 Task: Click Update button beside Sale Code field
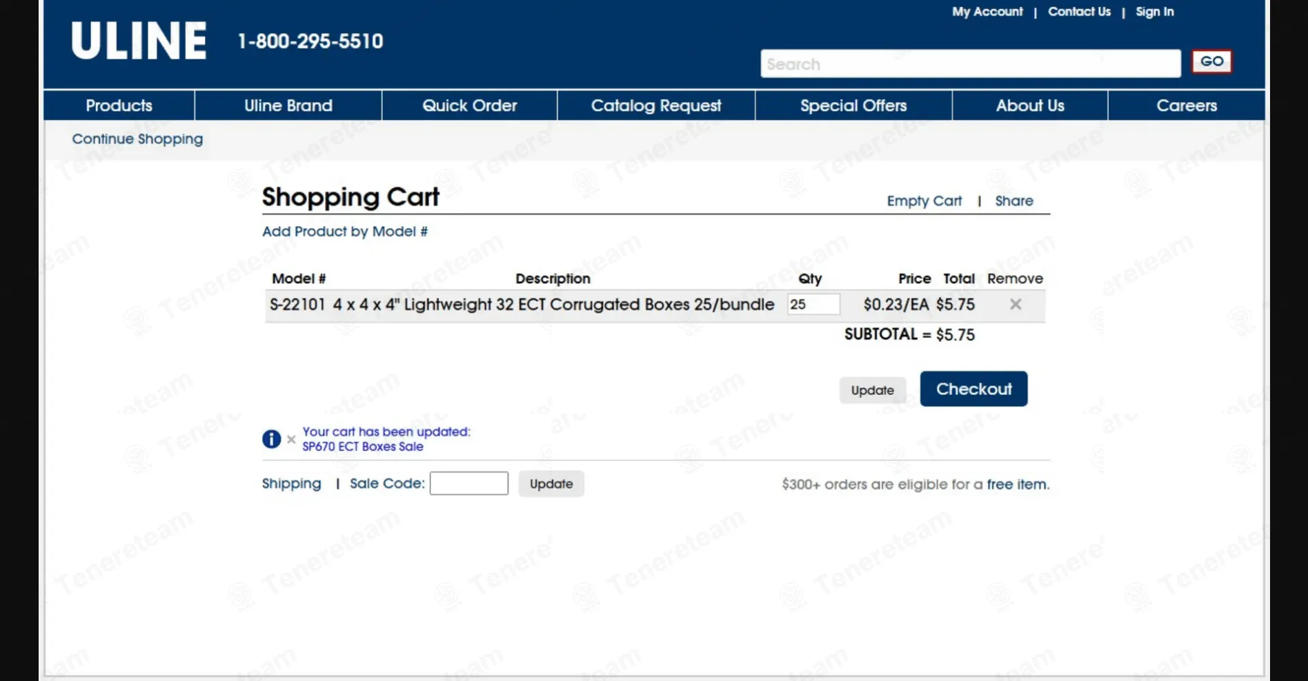[551, 484]
